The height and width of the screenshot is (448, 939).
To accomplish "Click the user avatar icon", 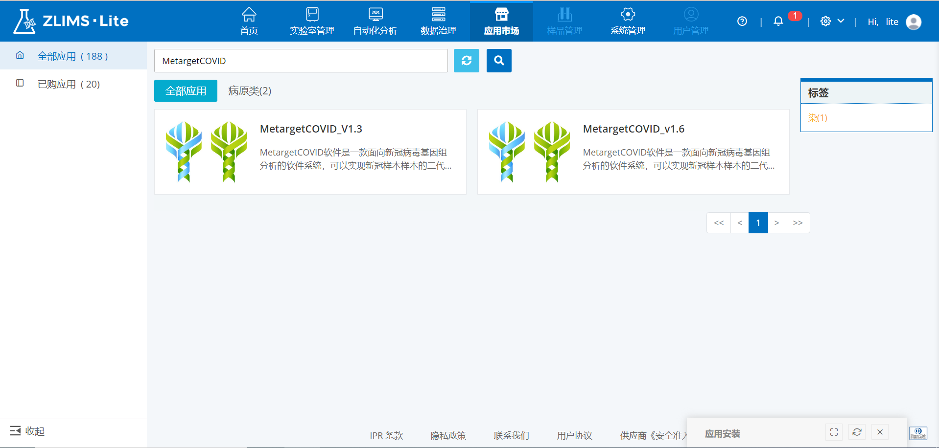I will point(914,22).
